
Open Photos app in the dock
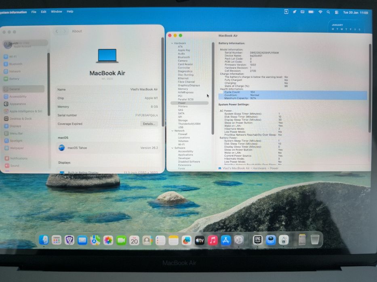108,240
